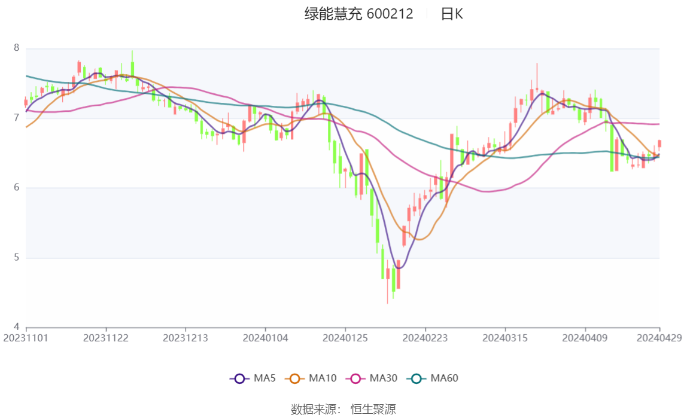Click the 20240315 date axis label

pos(505,338)
